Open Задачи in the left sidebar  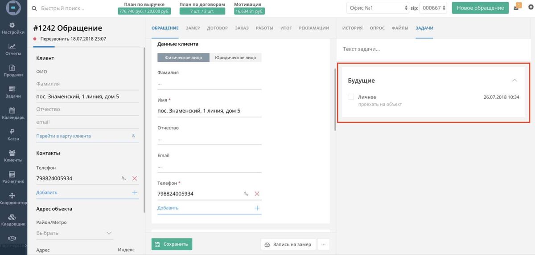pyautogui.click(x=13, y=92)
